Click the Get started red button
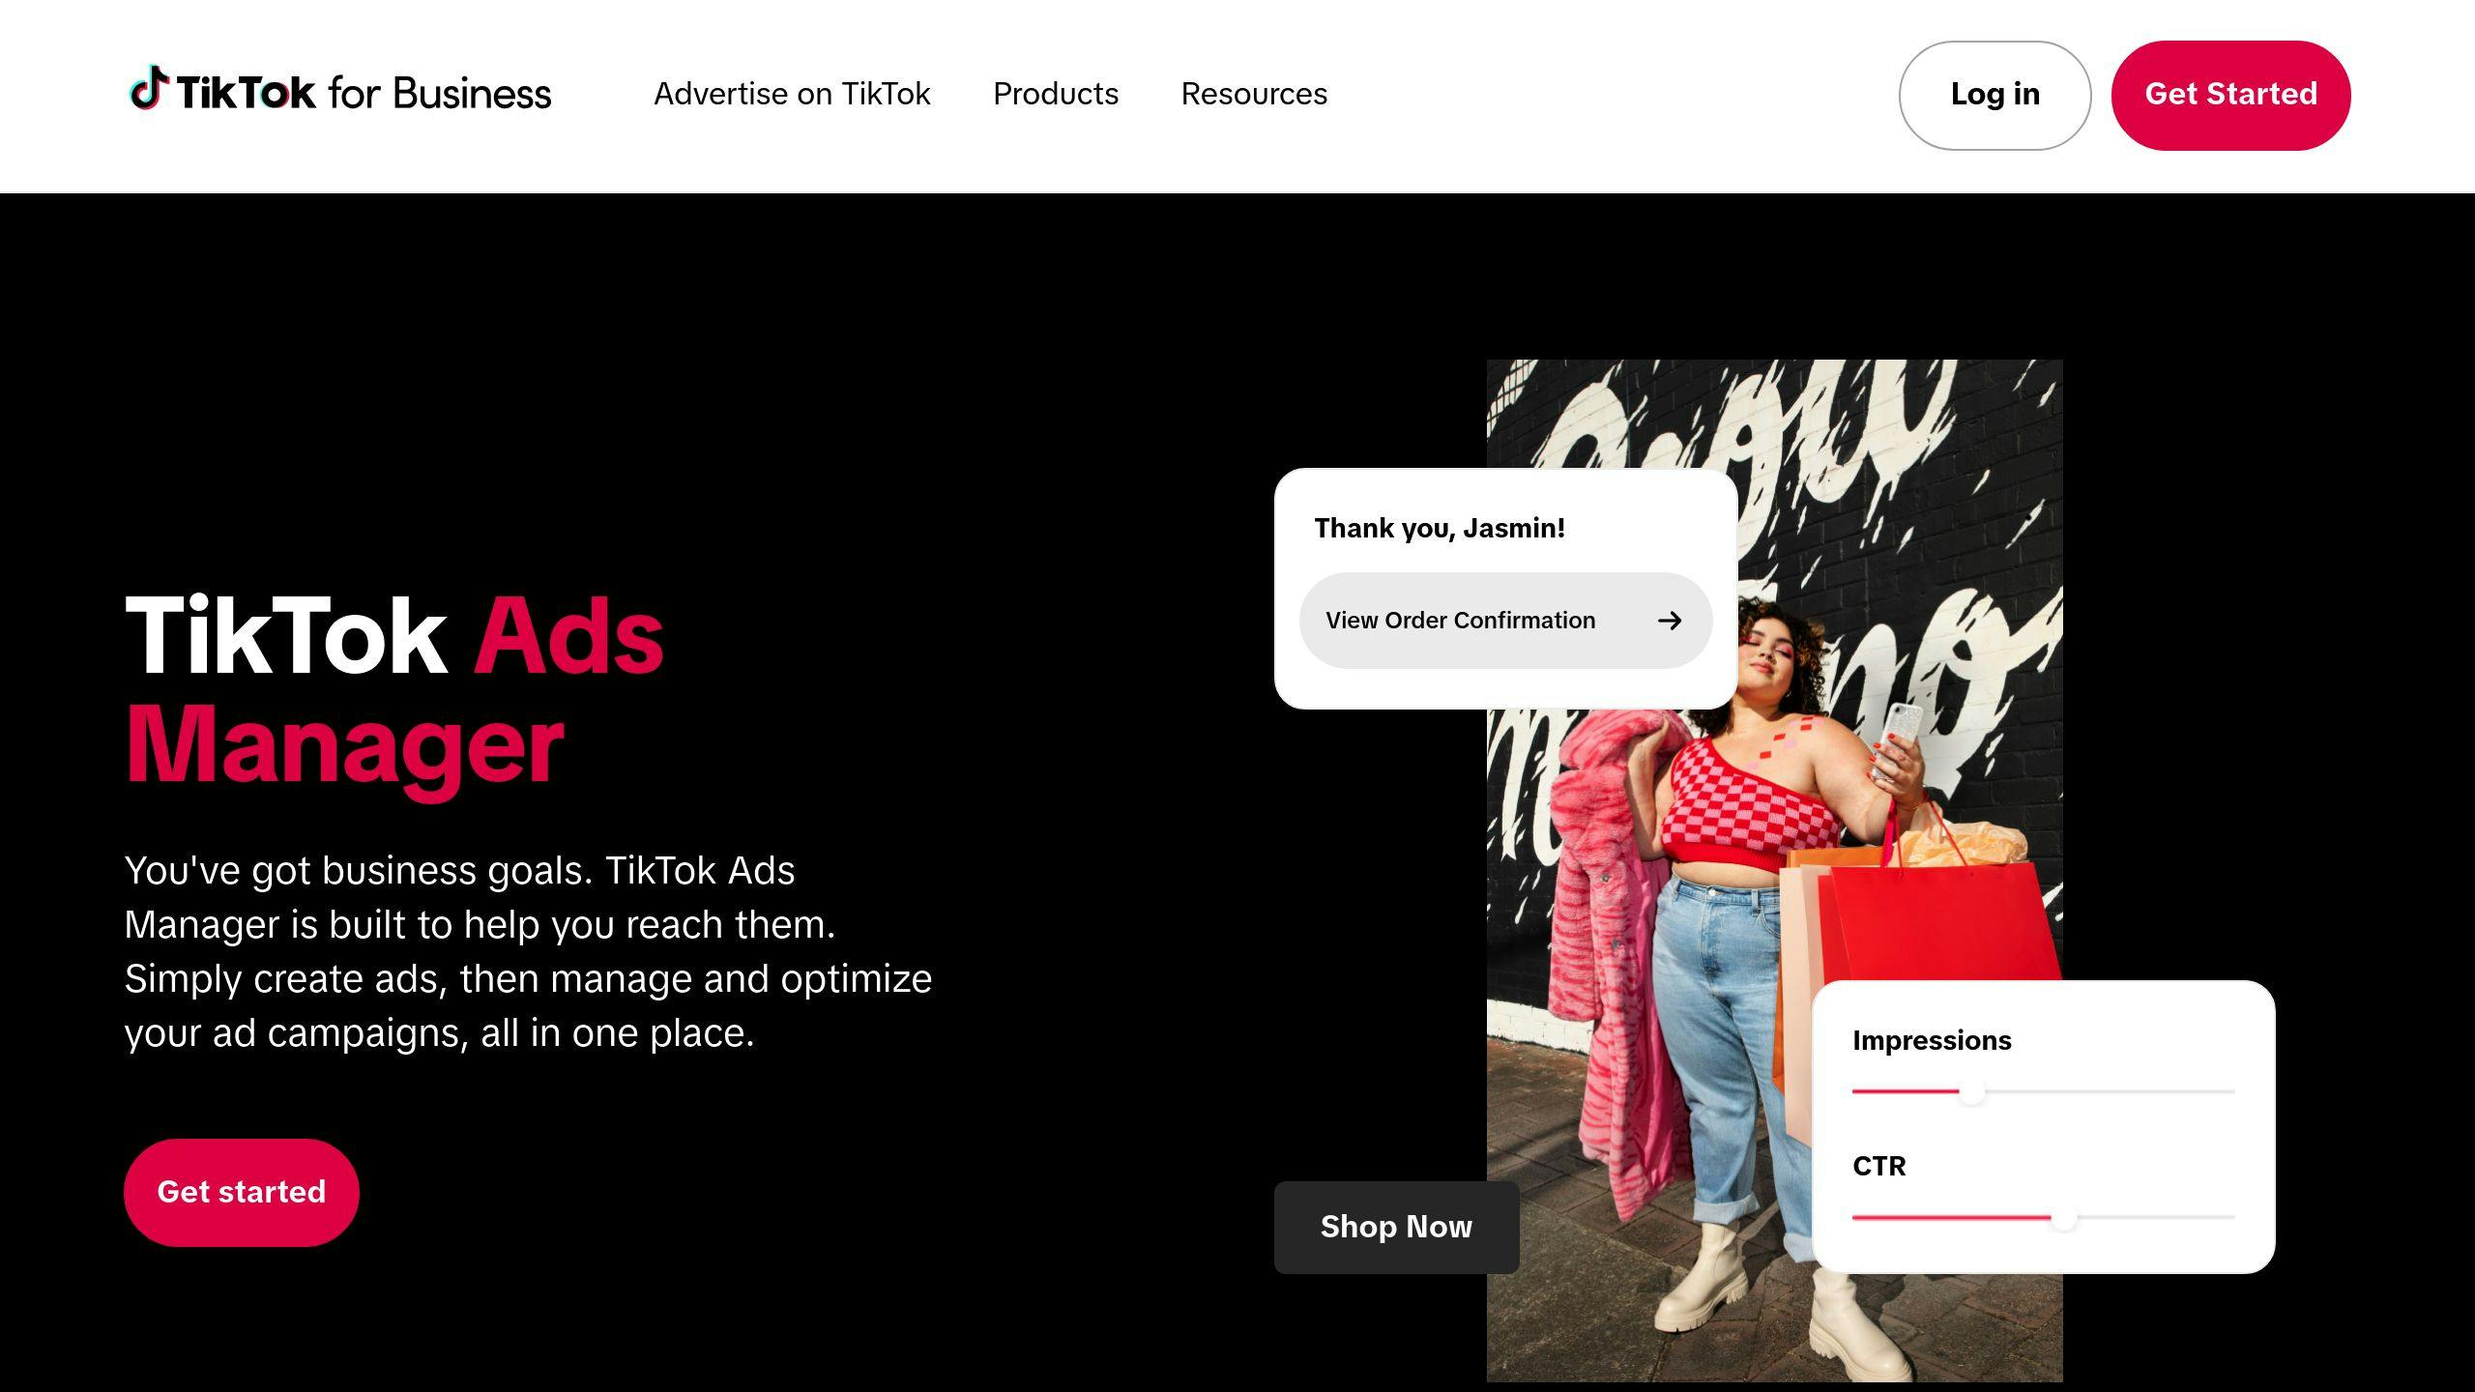This screenshot has width=2475, height=1392. point(242,1192)
